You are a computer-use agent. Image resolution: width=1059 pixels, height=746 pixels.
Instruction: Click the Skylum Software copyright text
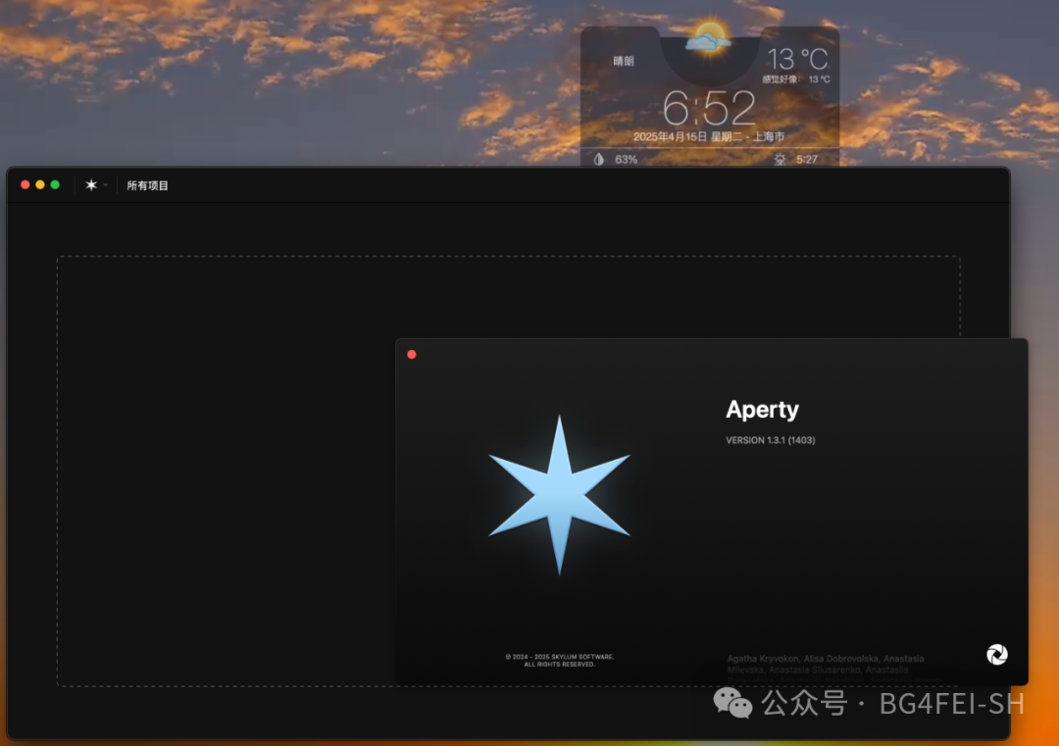(559, 661)
